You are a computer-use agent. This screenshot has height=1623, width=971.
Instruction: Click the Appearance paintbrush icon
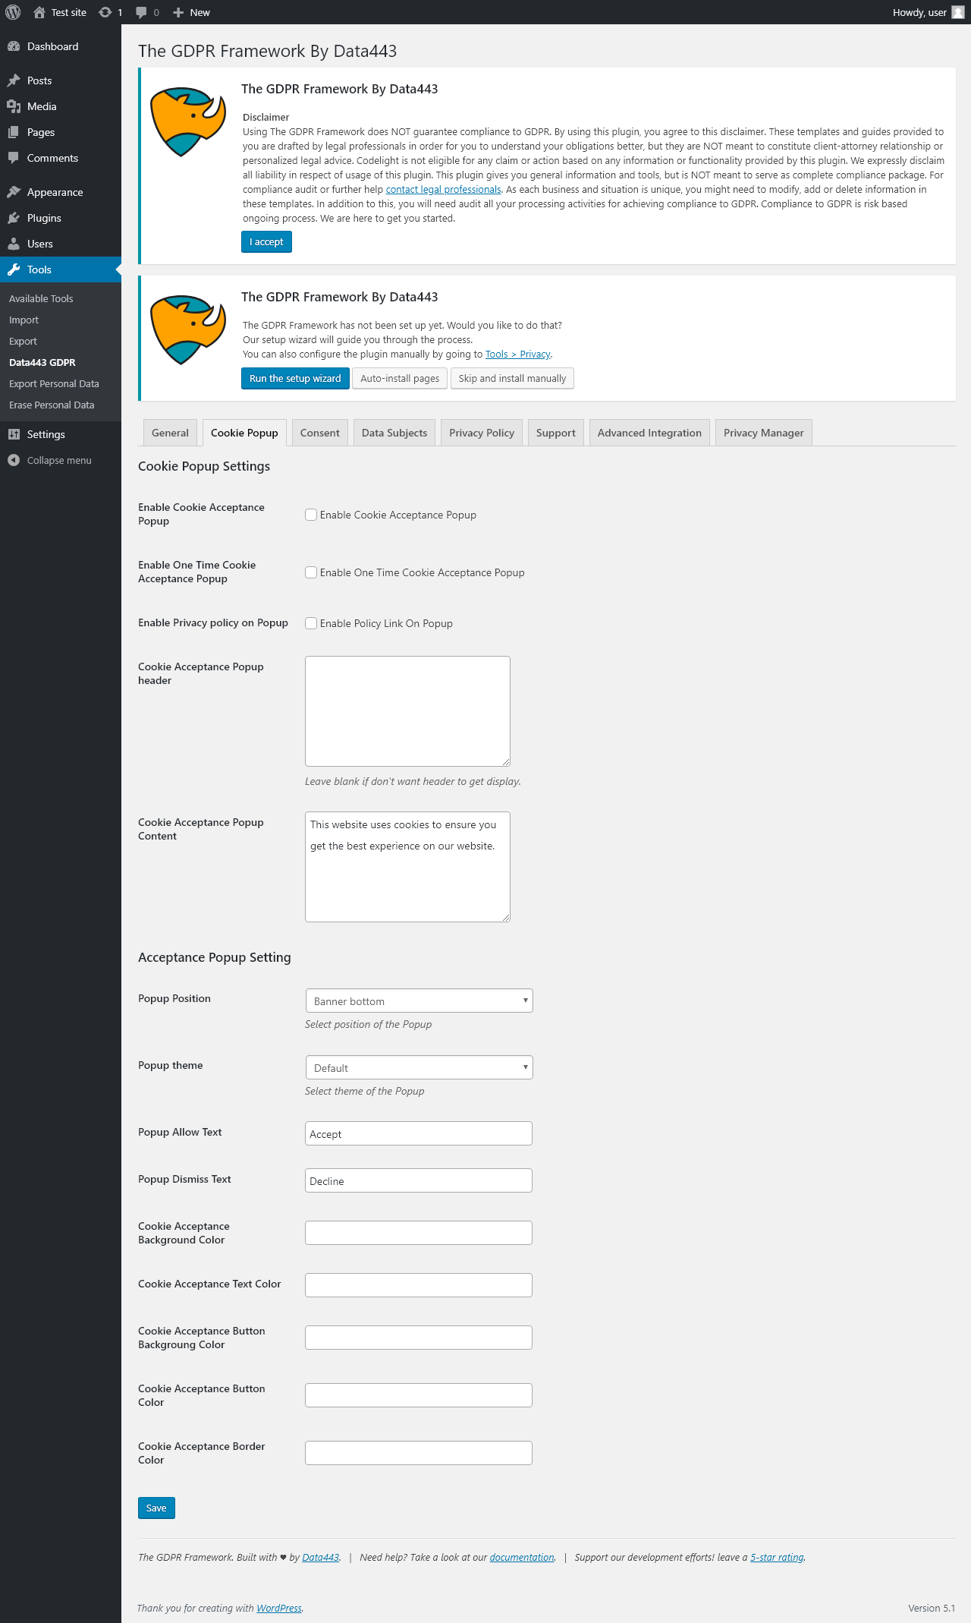(14, 192)
